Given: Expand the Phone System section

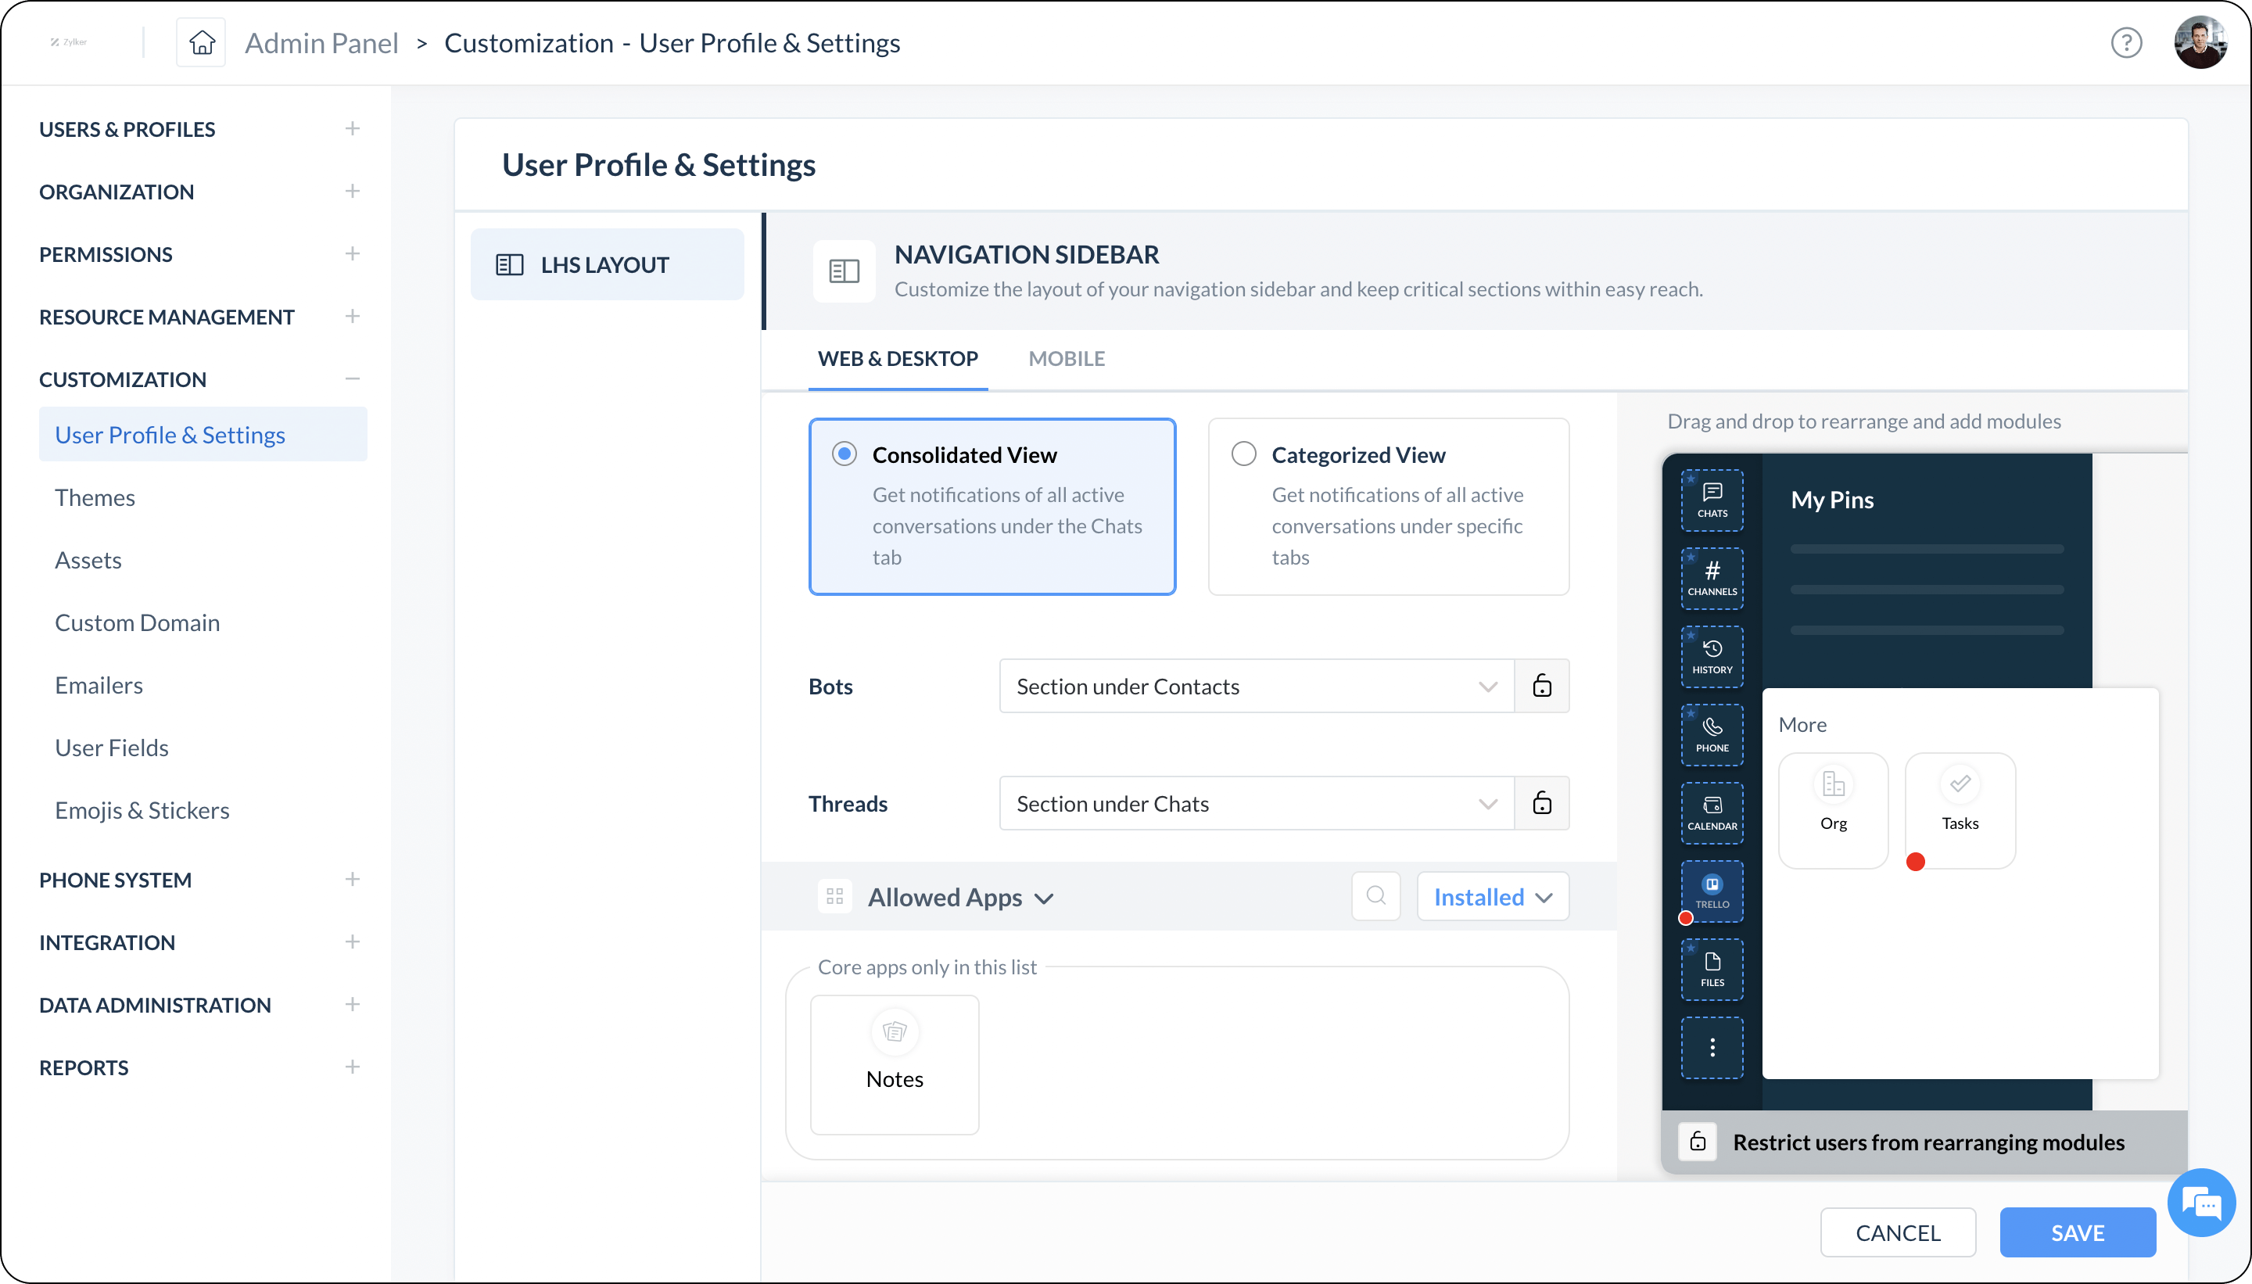Looking at the screenshot, I should point(116,879).
